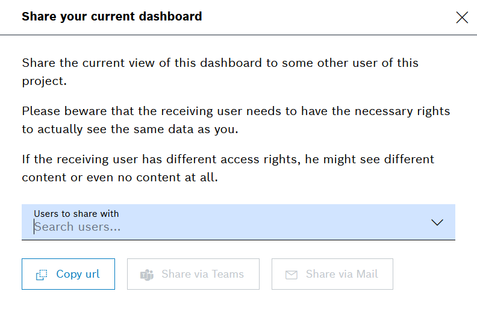
Task: Close the share dashboard dialog
Action: tap(462, 17)
